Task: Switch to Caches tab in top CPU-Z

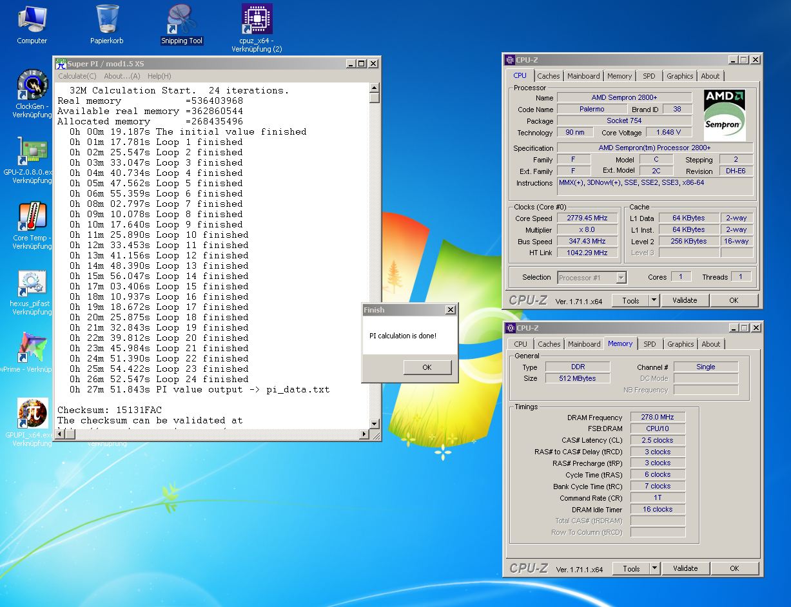Action: pyautogui.click(x=549, y=76)
